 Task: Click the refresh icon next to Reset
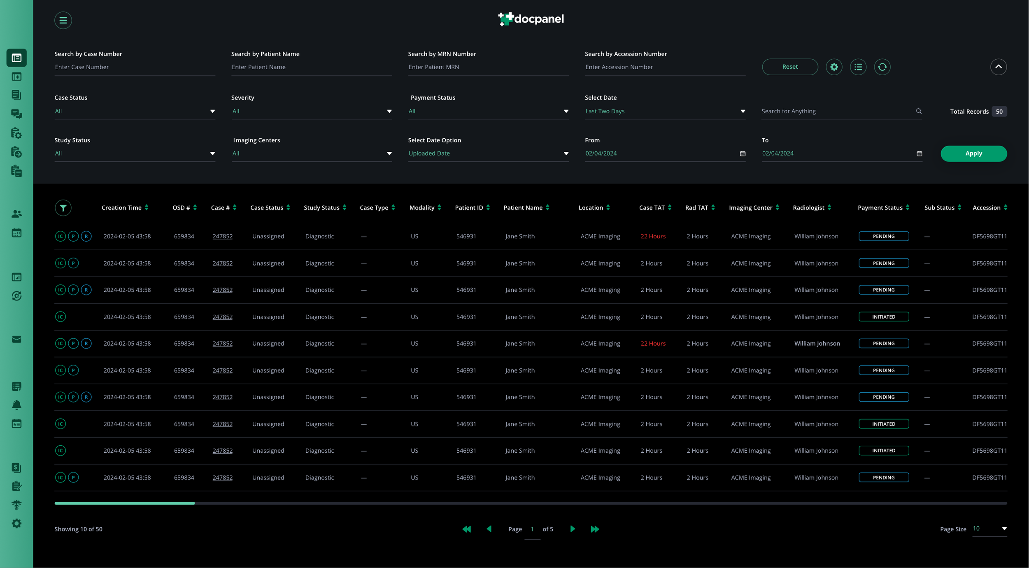click(x=882, y=67)
